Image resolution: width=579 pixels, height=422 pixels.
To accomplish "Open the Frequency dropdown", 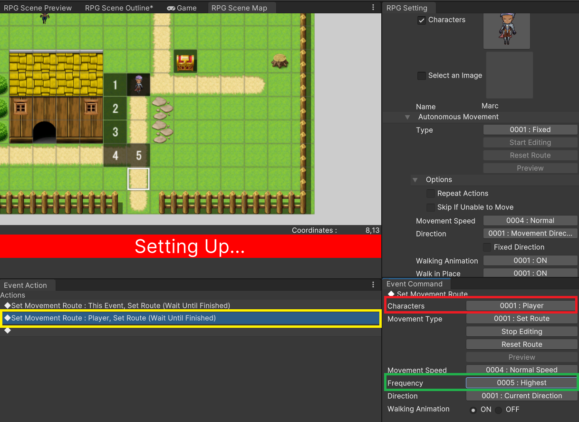I will coord(521,383).
